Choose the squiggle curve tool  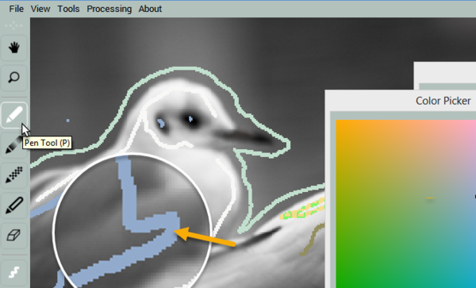[14, 272]
